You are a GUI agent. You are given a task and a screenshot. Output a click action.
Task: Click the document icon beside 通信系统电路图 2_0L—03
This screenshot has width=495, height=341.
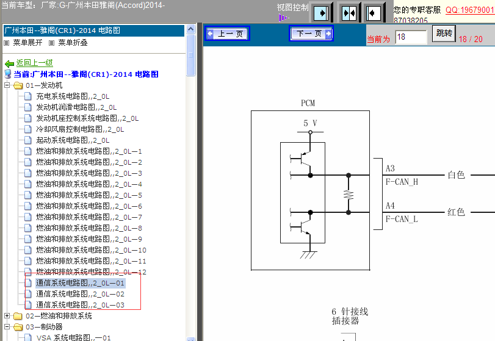pyautogui.click(x=28, y=305)
